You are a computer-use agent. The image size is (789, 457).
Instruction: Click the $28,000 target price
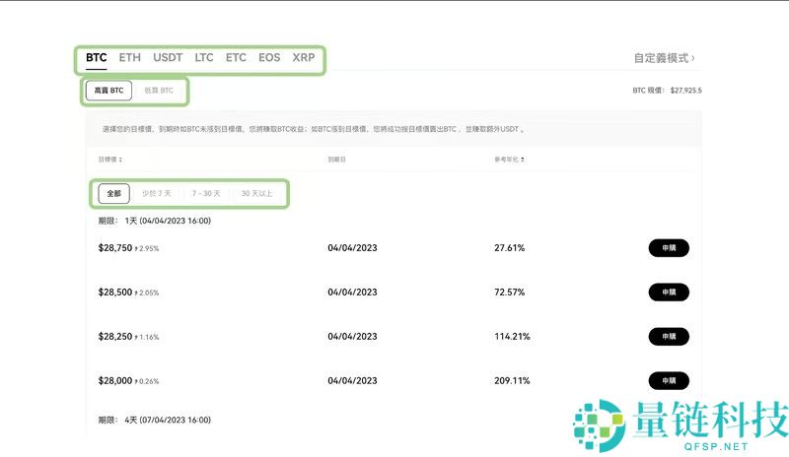click(115, 380)
